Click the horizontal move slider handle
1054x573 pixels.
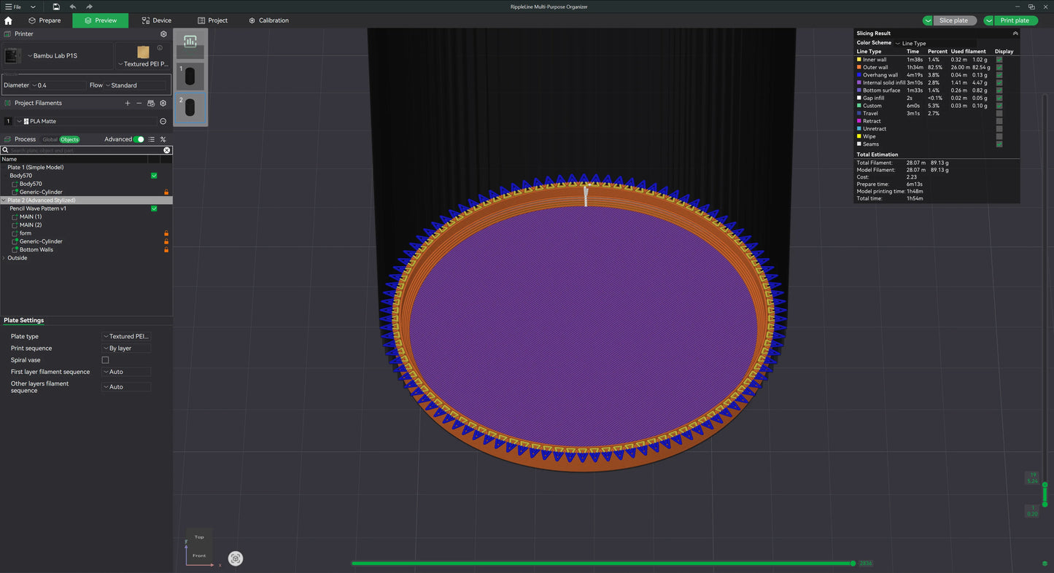click(853, 564)
